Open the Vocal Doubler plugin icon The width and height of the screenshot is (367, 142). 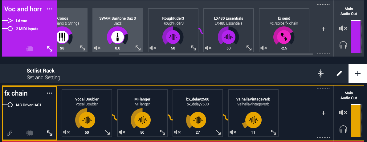click(x=87, y=120)
